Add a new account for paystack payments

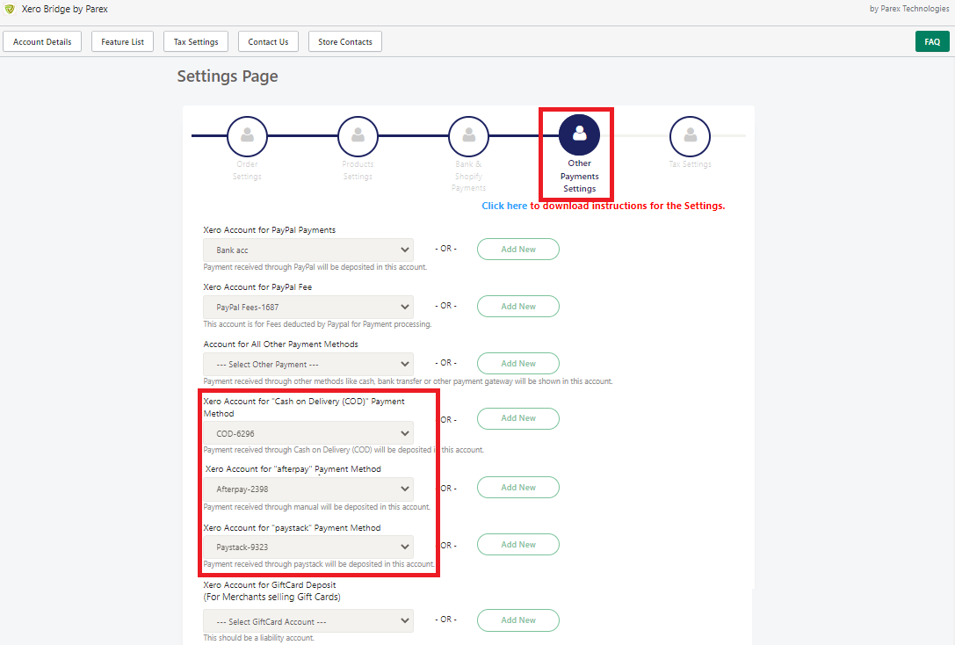coord(517,544)
